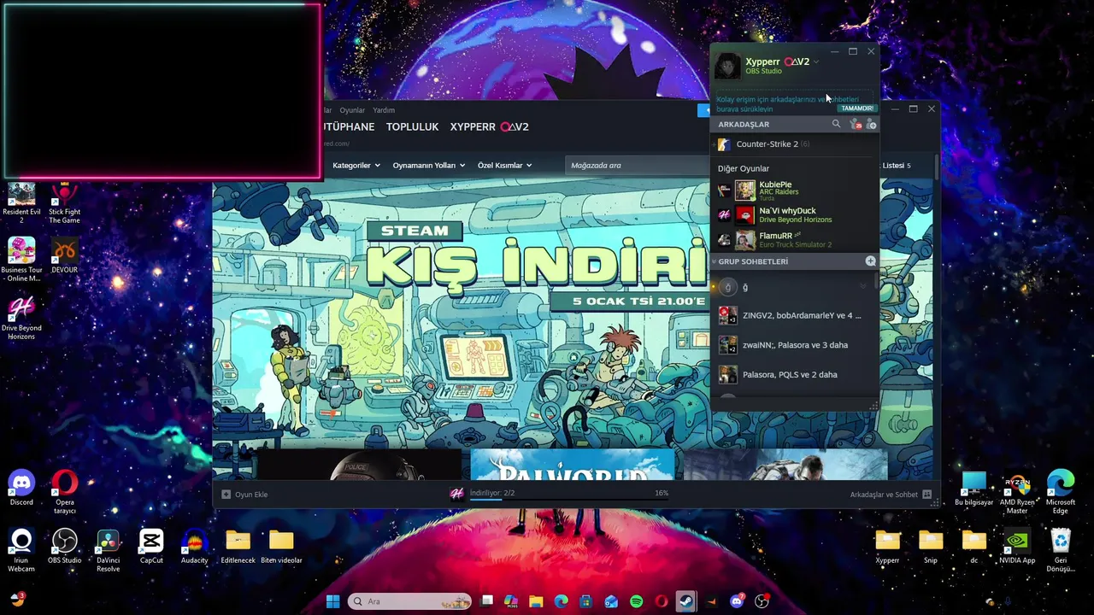Open group chat ZINGV2, bobAdamarleY ve 4
The height and width of the screenshot is (615, 1094).
[x=795, y=316]
